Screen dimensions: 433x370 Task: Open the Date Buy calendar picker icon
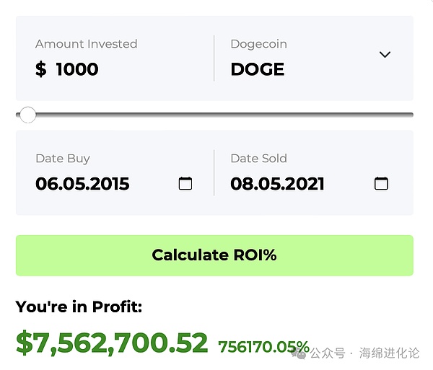[185, 183]
